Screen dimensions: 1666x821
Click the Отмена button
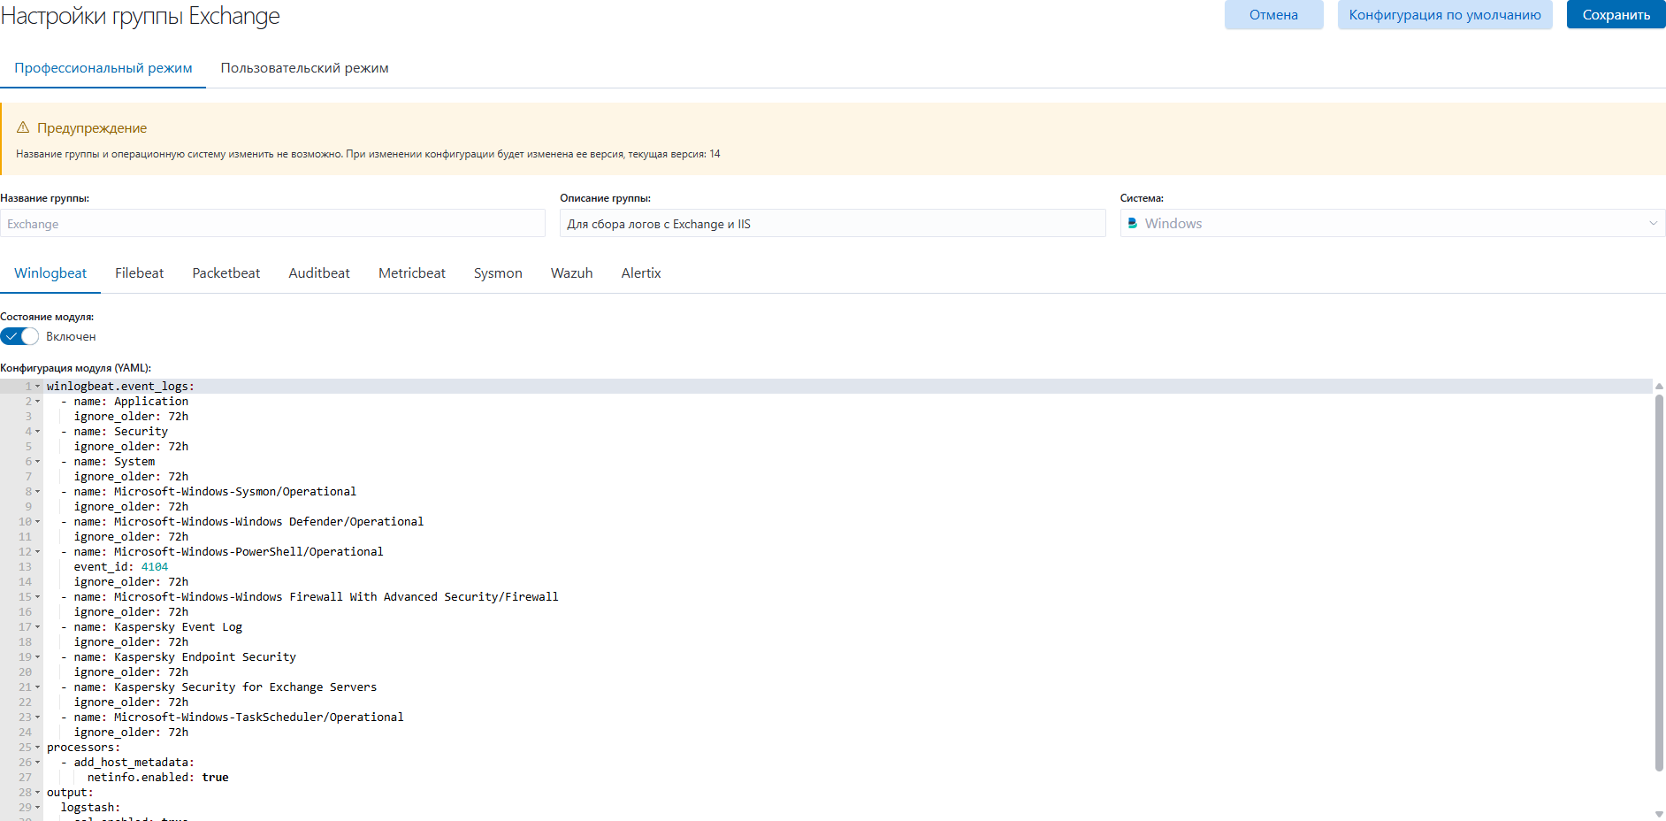click(1274, 15)
